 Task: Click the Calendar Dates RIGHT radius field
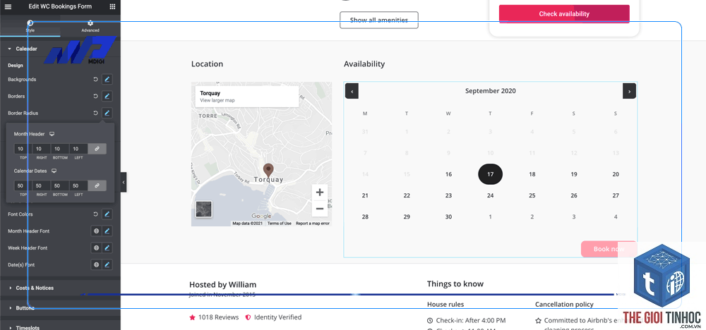click(42, 185)
